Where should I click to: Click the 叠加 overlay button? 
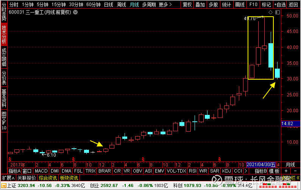200,5
